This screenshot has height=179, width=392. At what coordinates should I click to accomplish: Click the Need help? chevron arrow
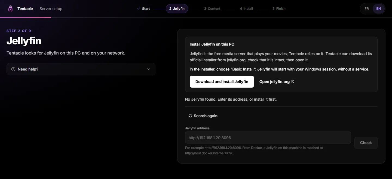coord(149,69)
